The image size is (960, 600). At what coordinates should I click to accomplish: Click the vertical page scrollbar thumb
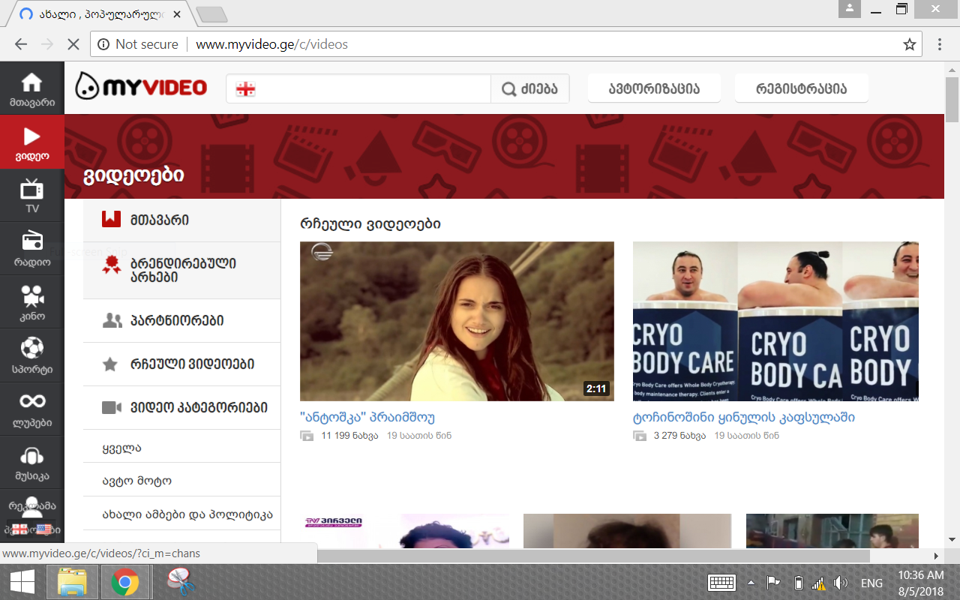click(952, 98)
